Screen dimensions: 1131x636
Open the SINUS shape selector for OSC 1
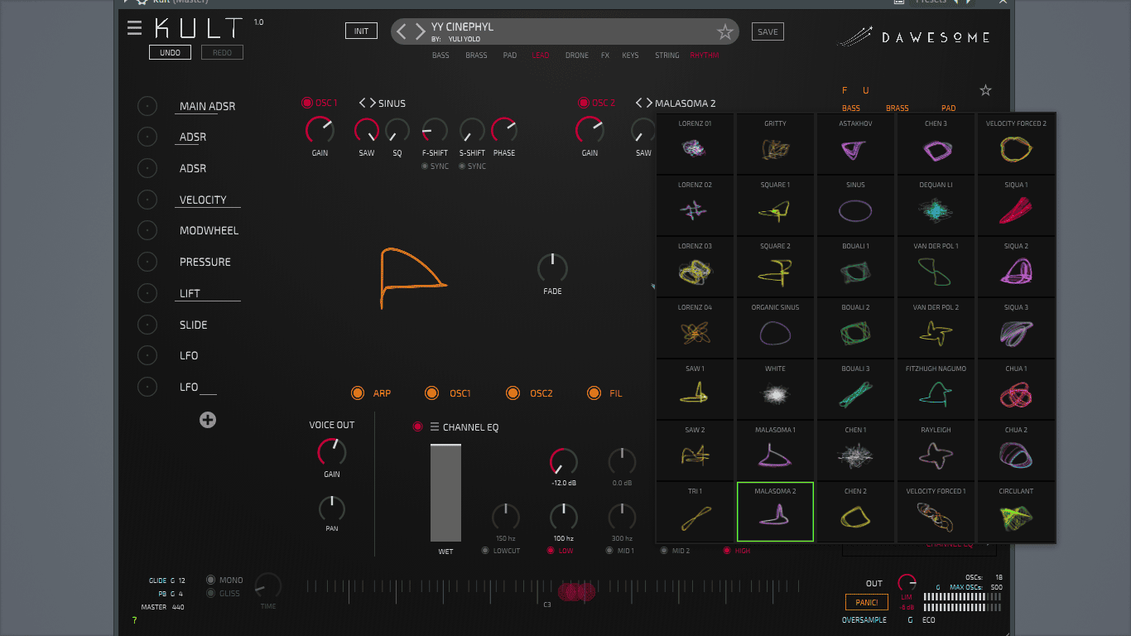click(x=392, y=104)
